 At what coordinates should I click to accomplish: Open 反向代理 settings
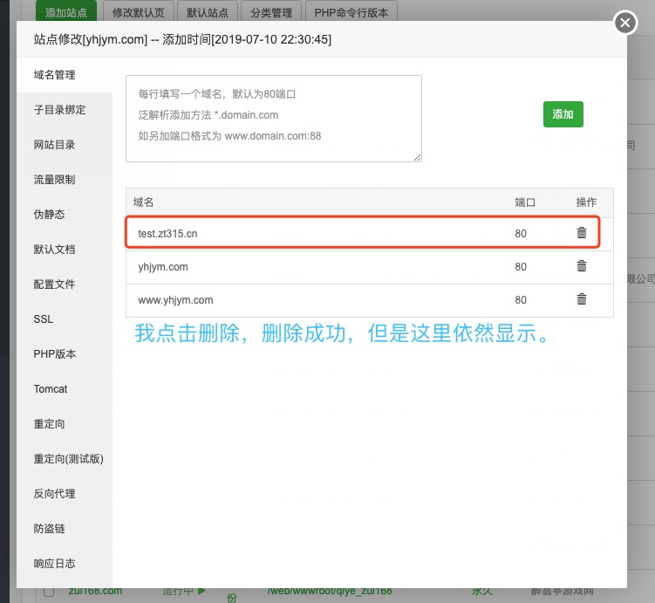tap(54, 494)
